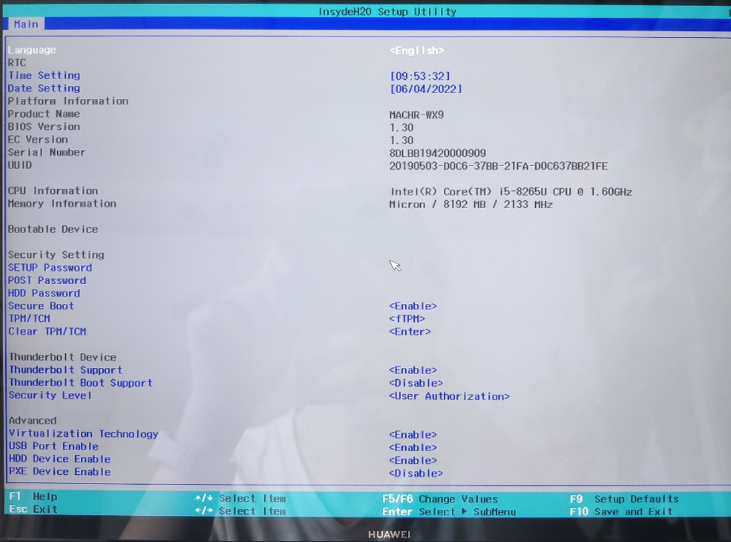Toggle PXE Device Enable Disable value
731x542 pixels.
(416, 473)
